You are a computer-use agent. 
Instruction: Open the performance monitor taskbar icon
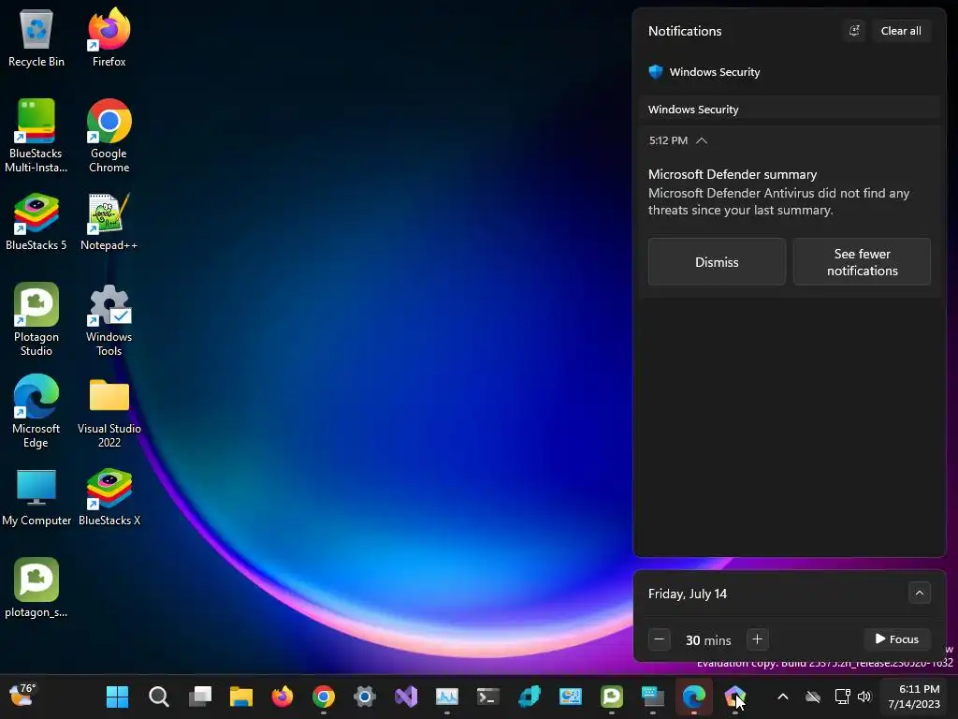[x=447, y=697]
